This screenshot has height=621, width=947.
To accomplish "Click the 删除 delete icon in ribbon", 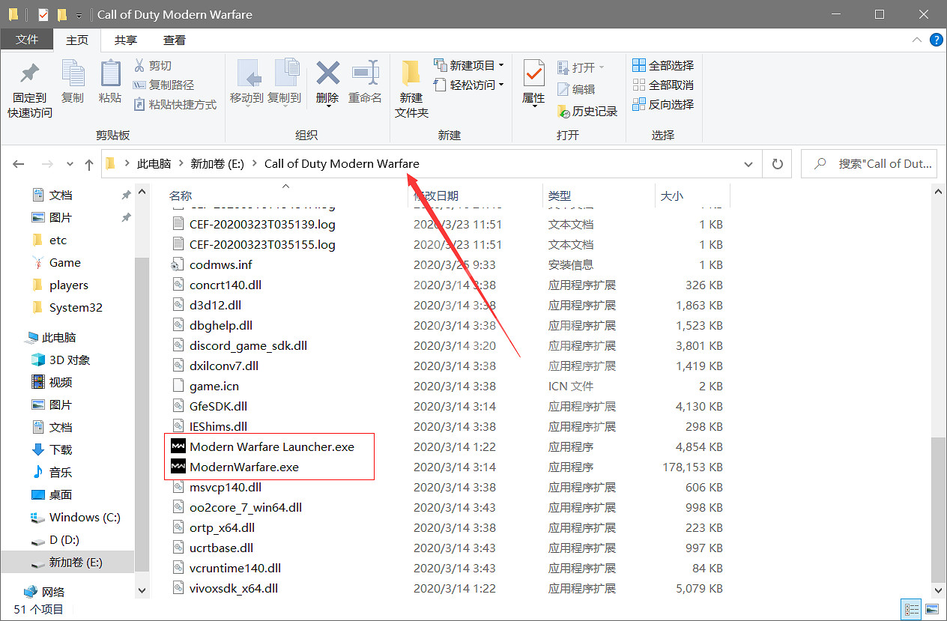I will pyautogui.click(x=327, y=74).
